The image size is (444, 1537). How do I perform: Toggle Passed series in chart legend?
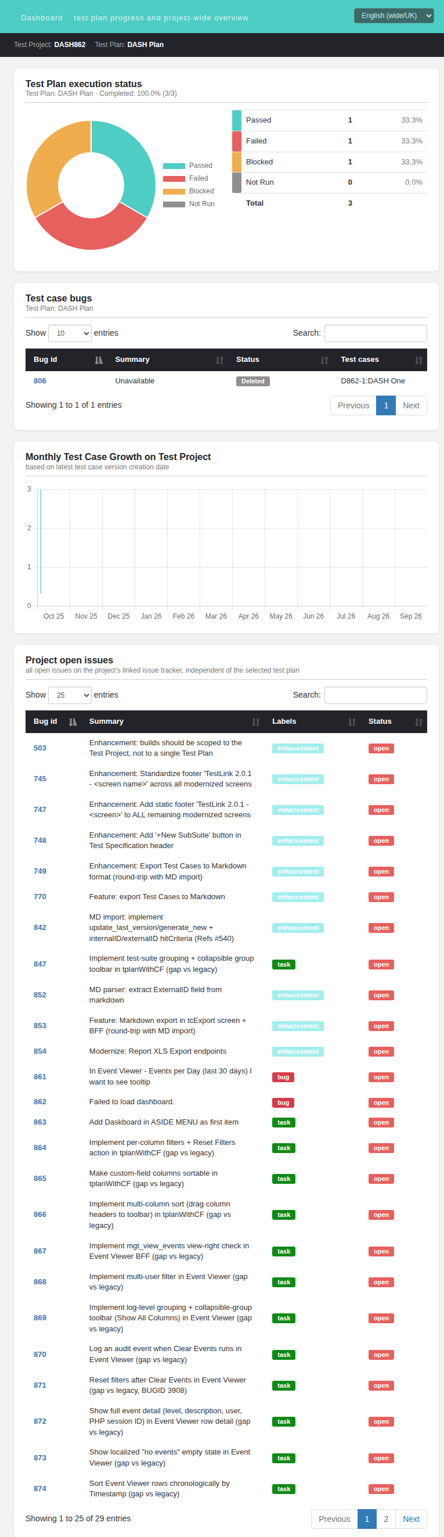coord(187,166)
